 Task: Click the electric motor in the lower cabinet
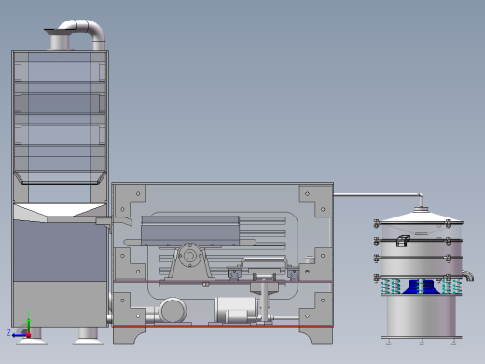[237, 310]
